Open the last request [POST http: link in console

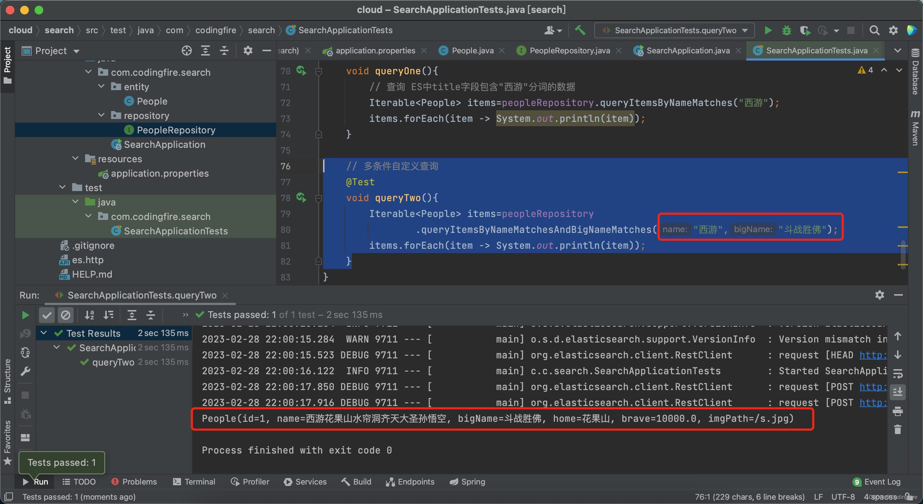tap(873, 403)
